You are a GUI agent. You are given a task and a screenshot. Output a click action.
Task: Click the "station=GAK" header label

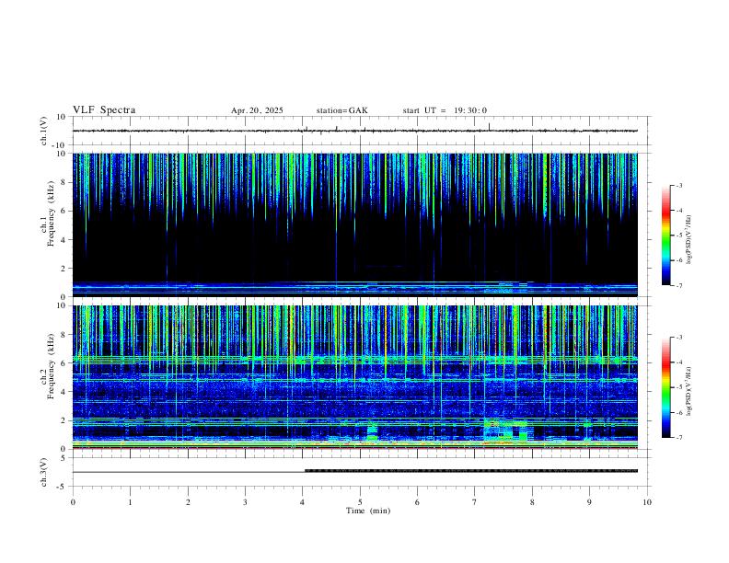coord(341,110)
